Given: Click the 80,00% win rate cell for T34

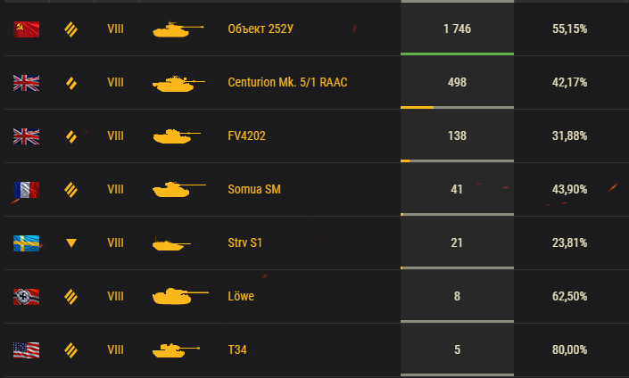Looking at the screenshot, I should (x=569, y=349).
